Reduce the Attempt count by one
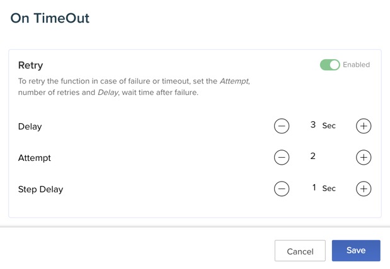This screenshot has width=390, height=269. (282, 157)
